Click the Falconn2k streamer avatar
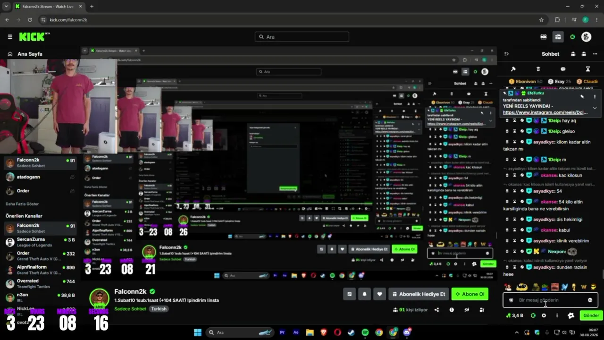The width and height of the screenshot is (604, 340). tap(100, 299)
